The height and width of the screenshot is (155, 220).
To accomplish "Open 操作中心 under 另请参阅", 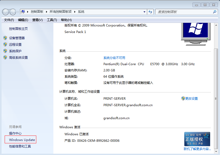I will coord(15,133).
